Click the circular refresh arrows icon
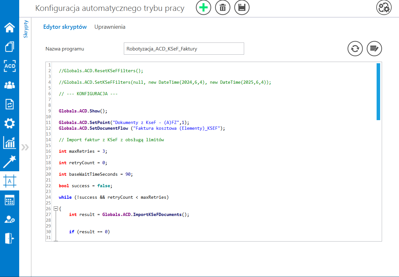399x277 pixels. pyautogui.click(x=355, y=49)
